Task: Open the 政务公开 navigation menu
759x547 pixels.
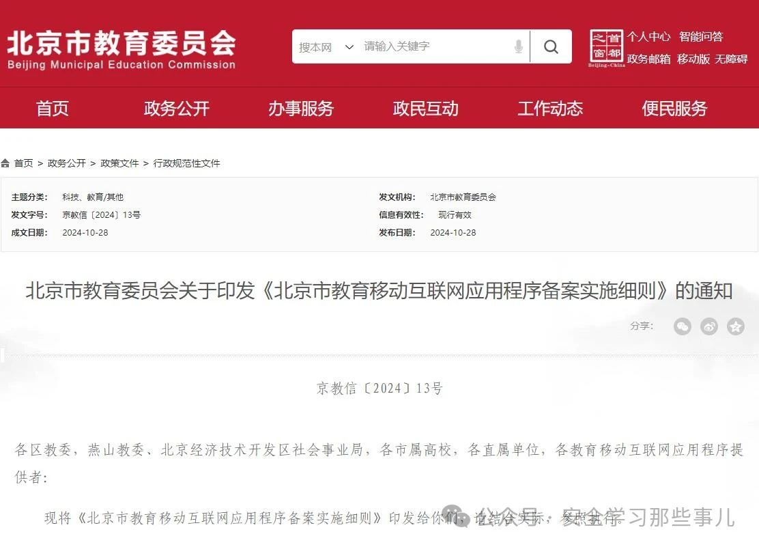Action: coord(177,109)
